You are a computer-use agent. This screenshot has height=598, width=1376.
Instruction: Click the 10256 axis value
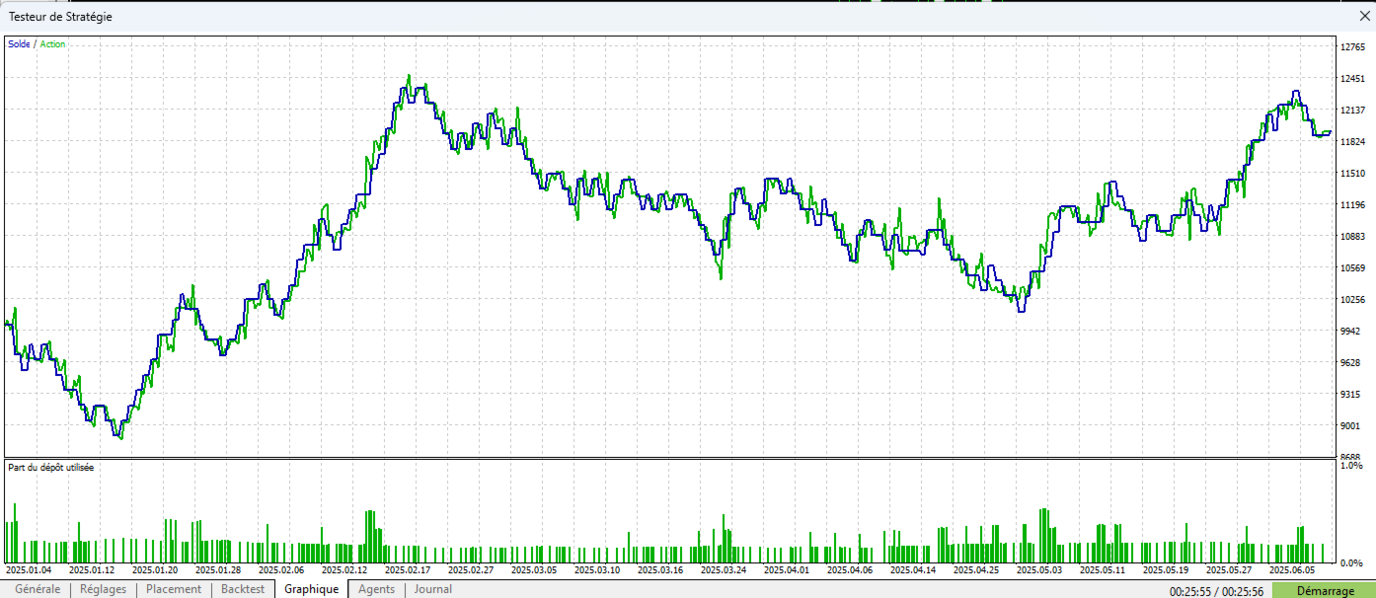coord(1352,299)
